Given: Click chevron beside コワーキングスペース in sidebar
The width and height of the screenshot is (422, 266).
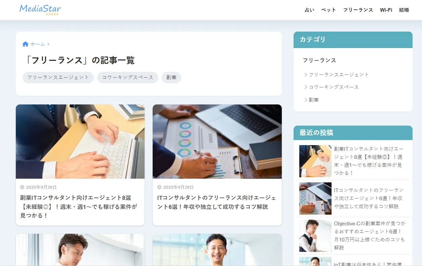Looking at the screenshot, I should [x=306, y=87].
